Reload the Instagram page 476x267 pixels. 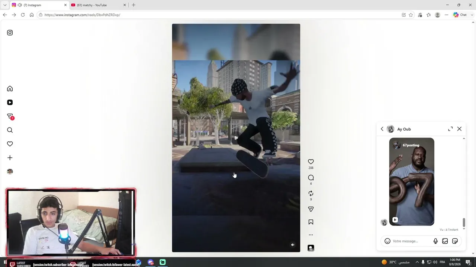click(23, 15)
